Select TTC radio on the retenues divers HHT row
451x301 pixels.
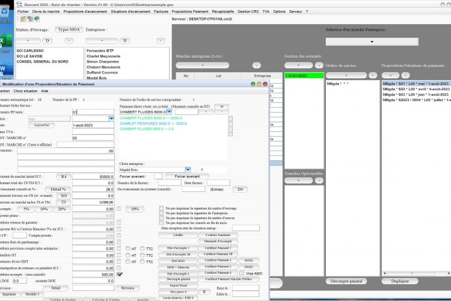(x=143, y=261)
